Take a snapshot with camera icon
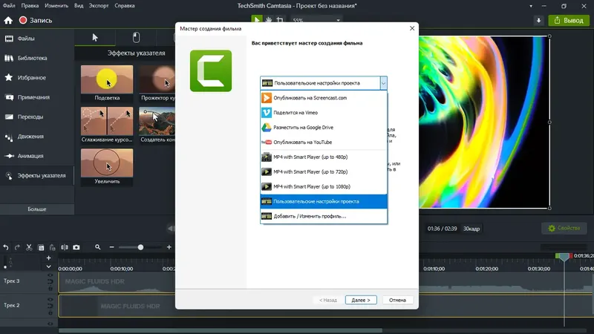This screenshot has width=594, height=334. pyautogui.click(x=76, y=247)
